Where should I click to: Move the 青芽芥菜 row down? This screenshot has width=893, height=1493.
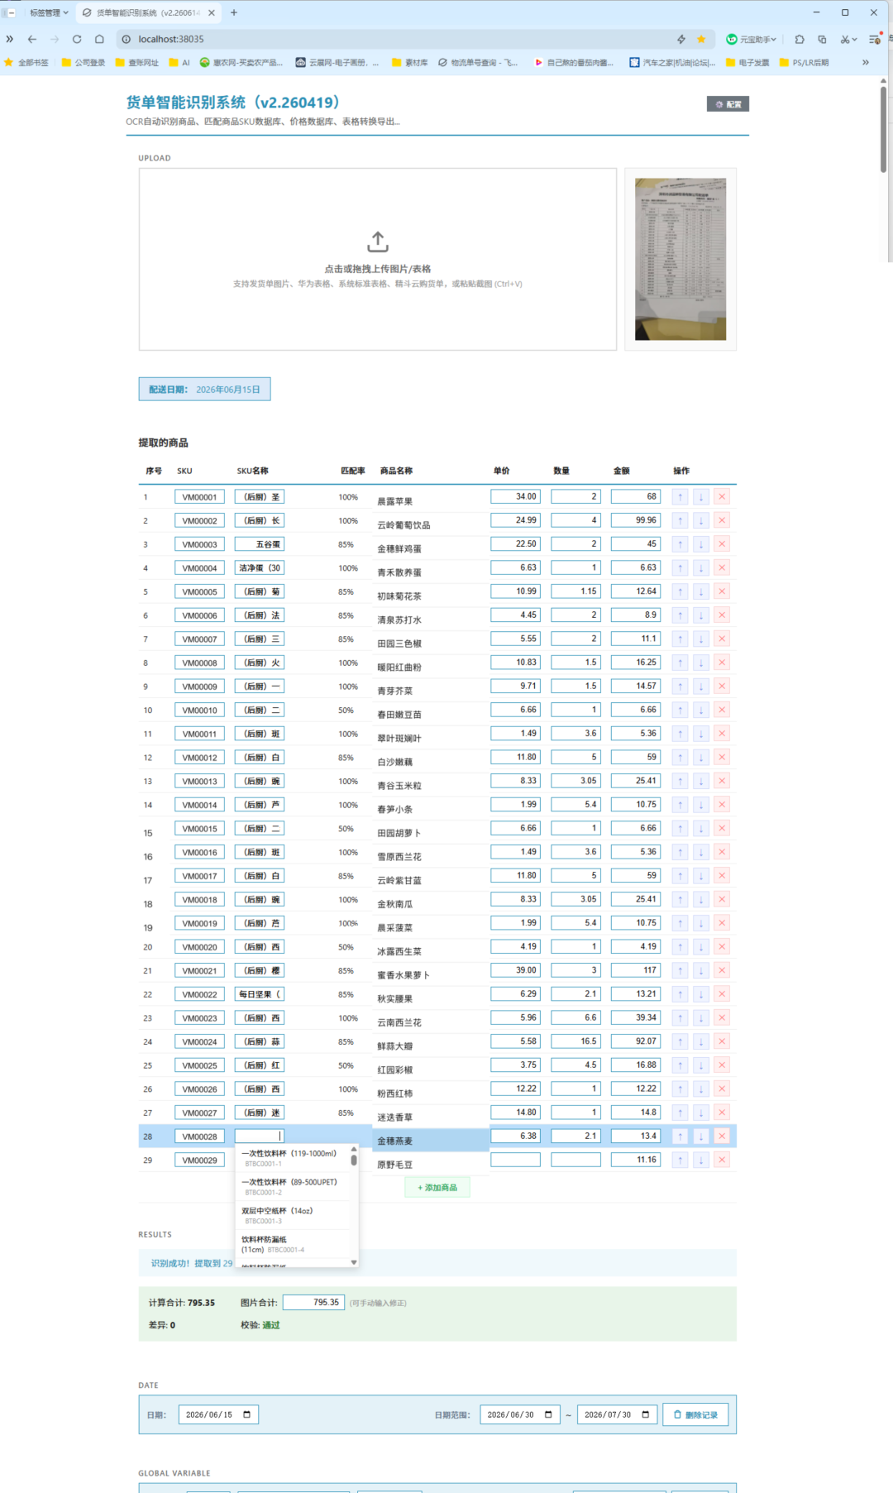click(701, 687)
